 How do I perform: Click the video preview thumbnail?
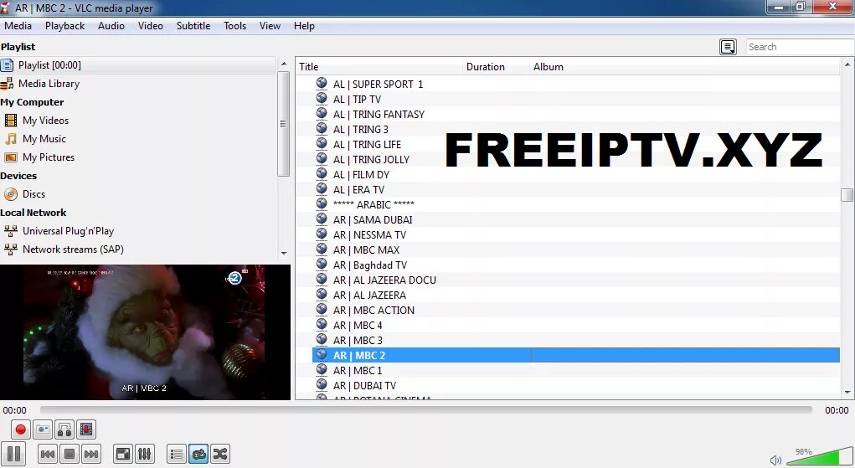145,332
